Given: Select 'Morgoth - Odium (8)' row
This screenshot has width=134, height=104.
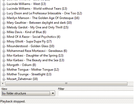Looking at the screenshot, I should coord(21,65).
